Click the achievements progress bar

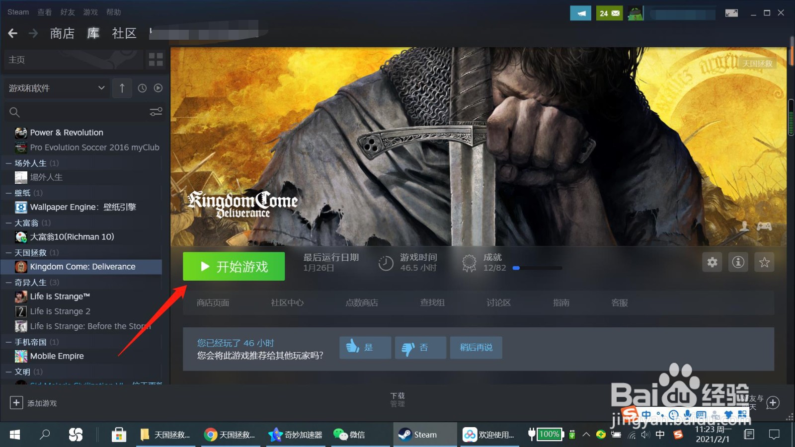click(537, 268)
